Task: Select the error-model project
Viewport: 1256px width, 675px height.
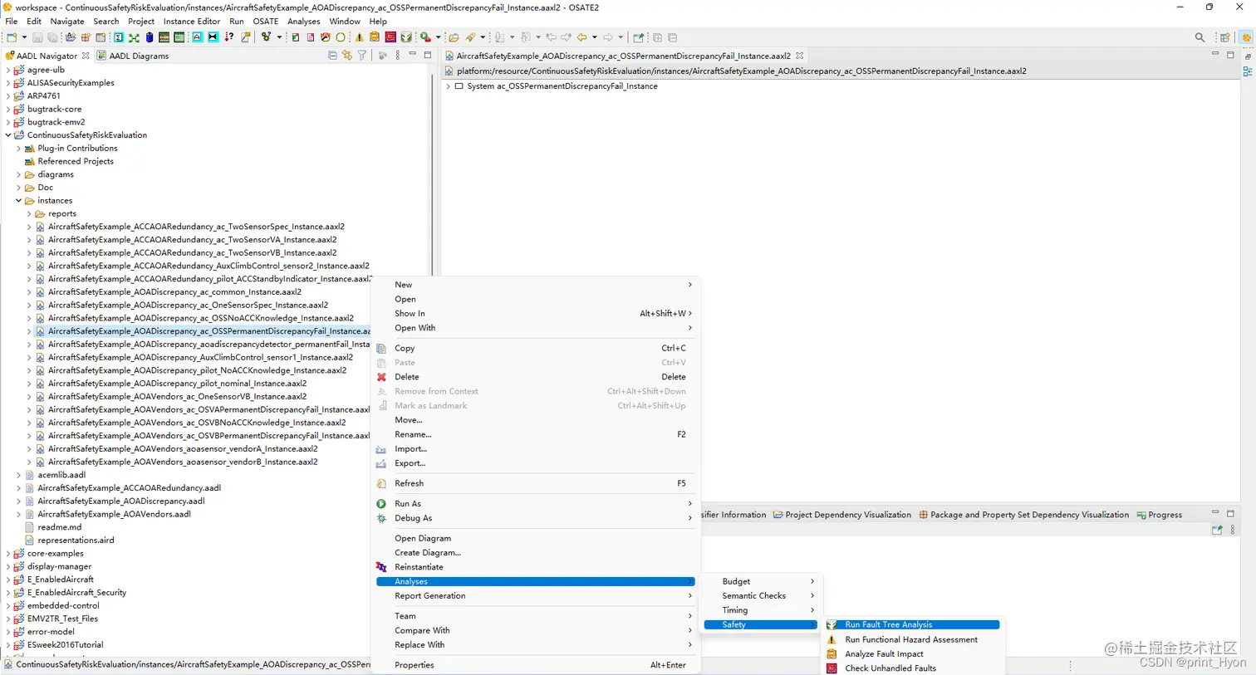Action: pyautogui.click(x=51, y=632)
